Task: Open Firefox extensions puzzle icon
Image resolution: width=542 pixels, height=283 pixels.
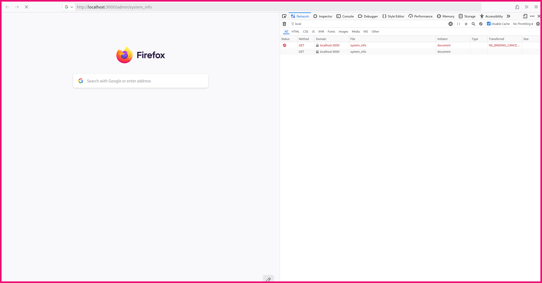Action: (517, 7)
